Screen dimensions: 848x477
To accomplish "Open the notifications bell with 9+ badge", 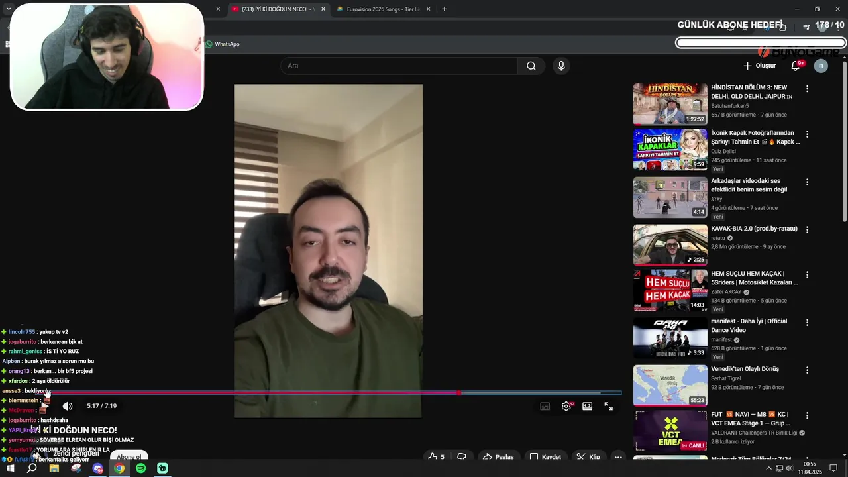I will [x=796, y=66].
